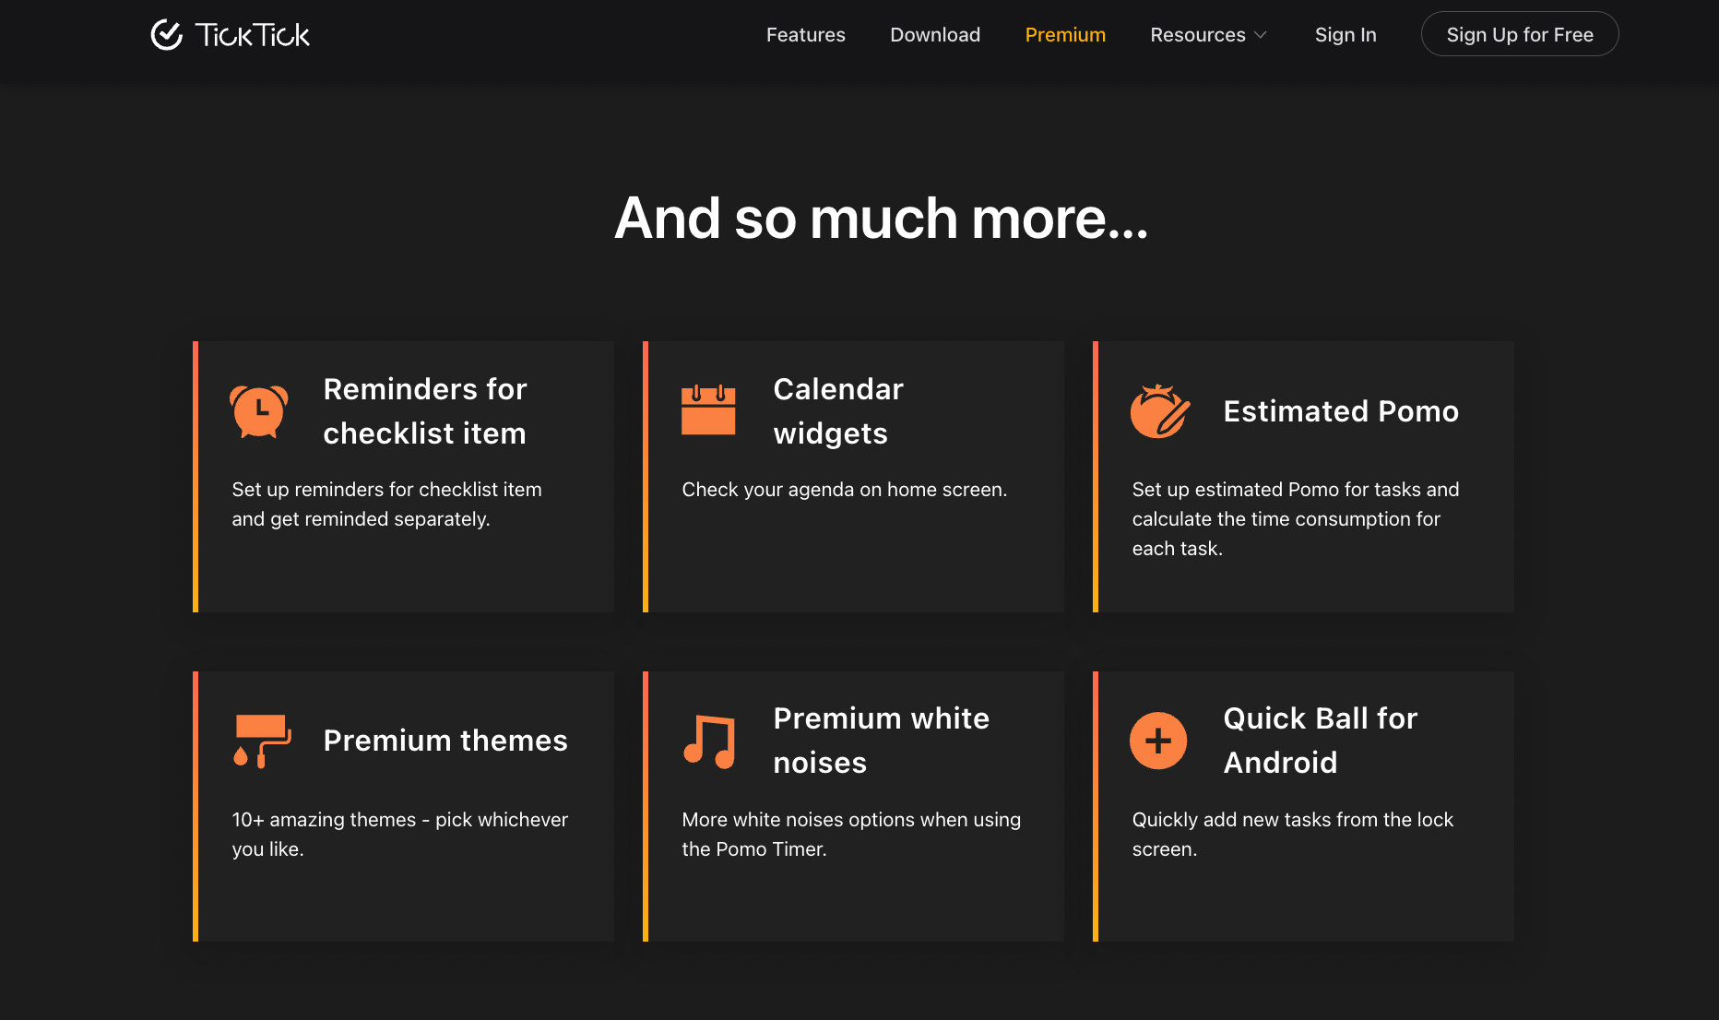Click 'Estimated Pomo' heading
1719x1020 pixels.
[1341, 411]
